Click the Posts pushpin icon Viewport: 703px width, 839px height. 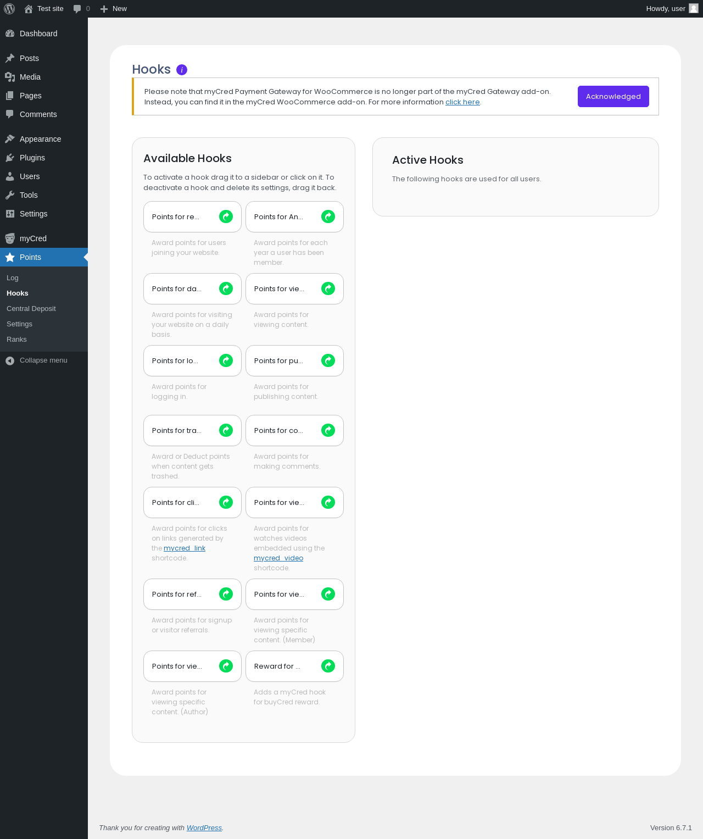(10, 58)
